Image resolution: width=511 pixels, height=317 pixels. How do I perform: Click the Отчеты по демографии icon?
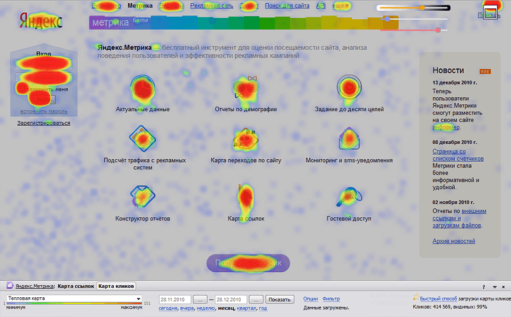coord(246,88)
